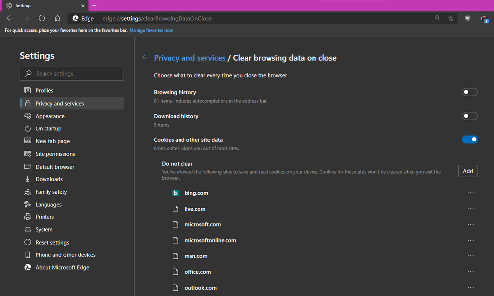
Task: Open more options for bing.com
Action: click(x=471, y=193)
